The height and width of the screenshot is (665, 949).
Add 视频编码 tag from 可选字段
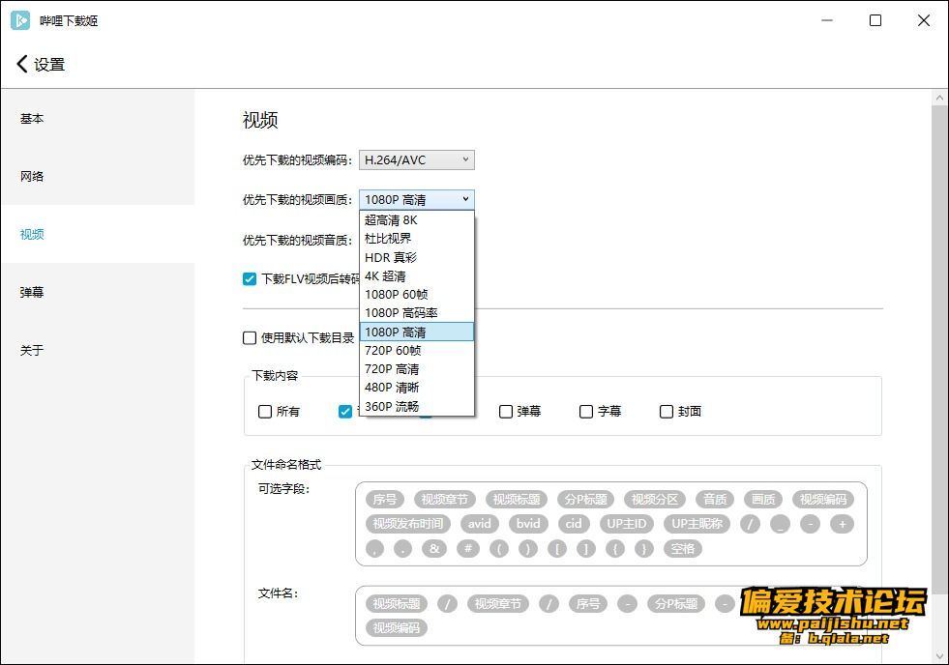click(x=823, y=500)
